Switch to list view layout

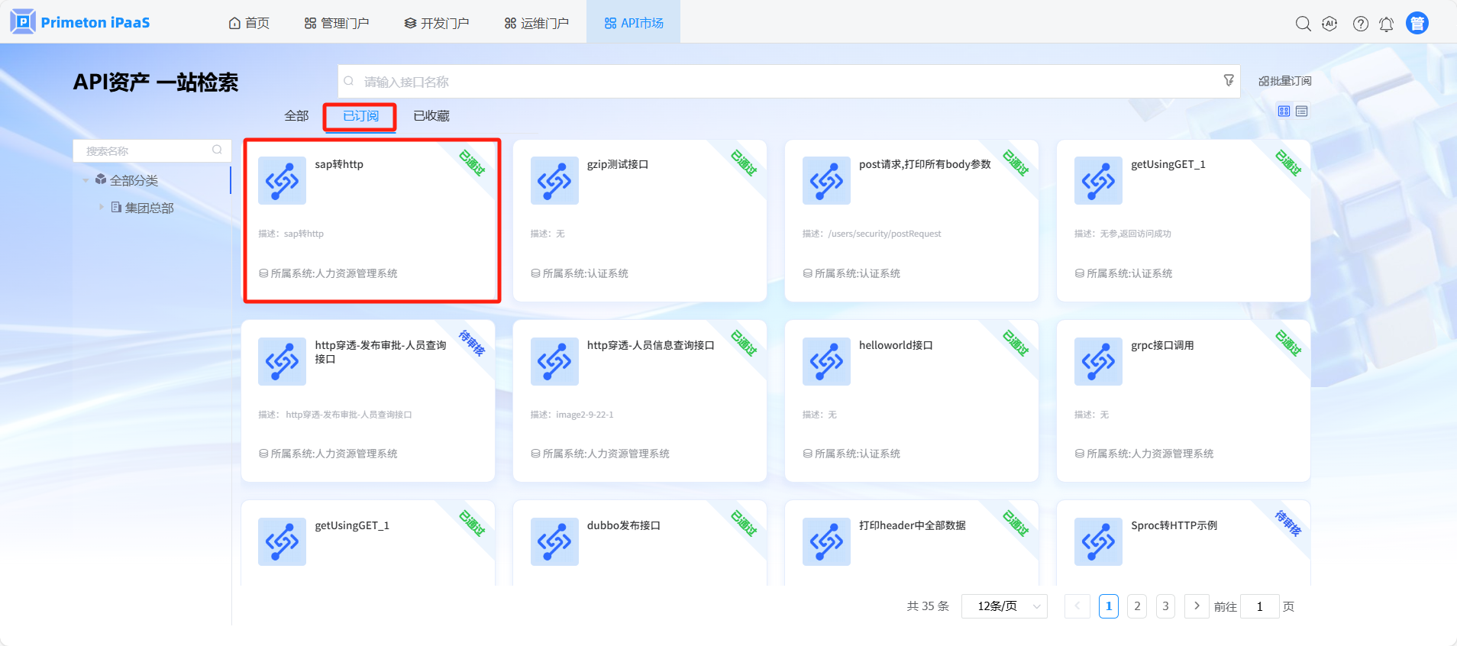(1302, 111)
